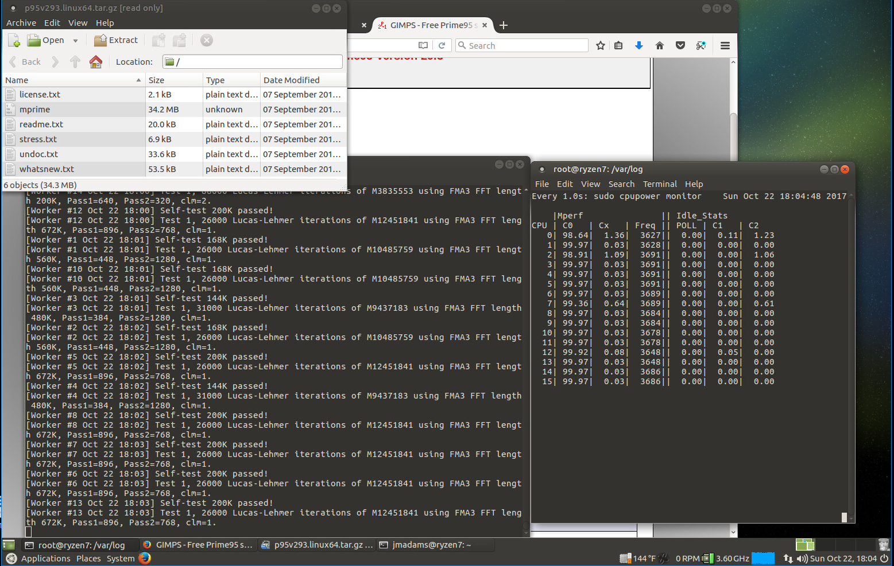This screenshot has width=894, height=566.
Task: Close the GIMPS Prime95 browser tab
Action: pyautogui.click(x=485, y=25)
